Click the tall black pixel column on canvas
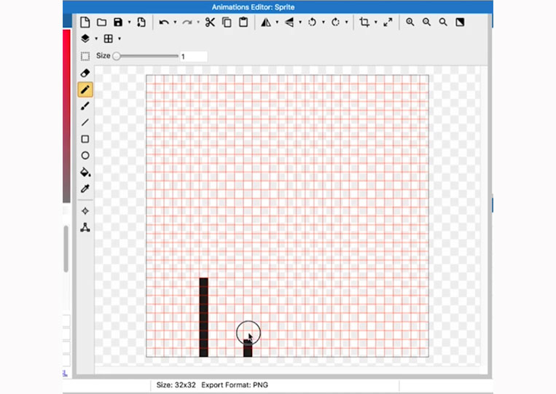The image size is (556, 394). point(203,317)
